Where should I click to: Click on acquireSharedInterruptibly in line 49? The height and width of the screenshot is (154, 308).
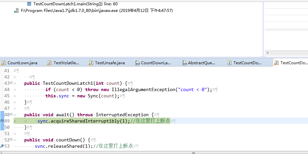pos(85,121)
